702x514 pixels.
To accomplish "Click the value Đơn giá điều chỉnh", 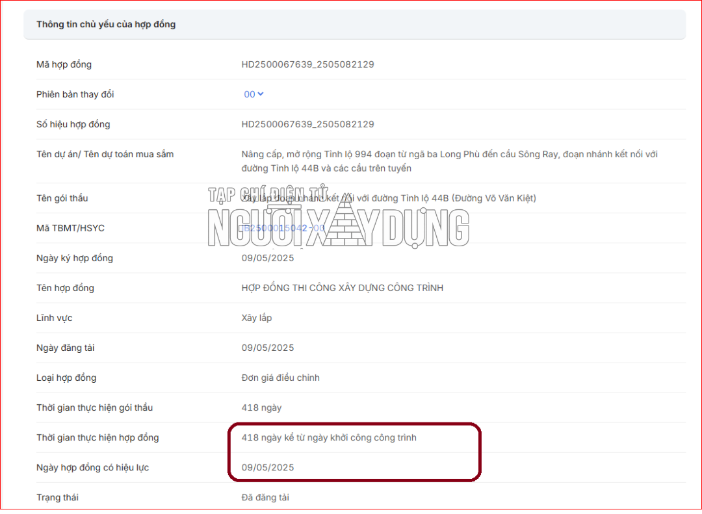I will [281, 378].
